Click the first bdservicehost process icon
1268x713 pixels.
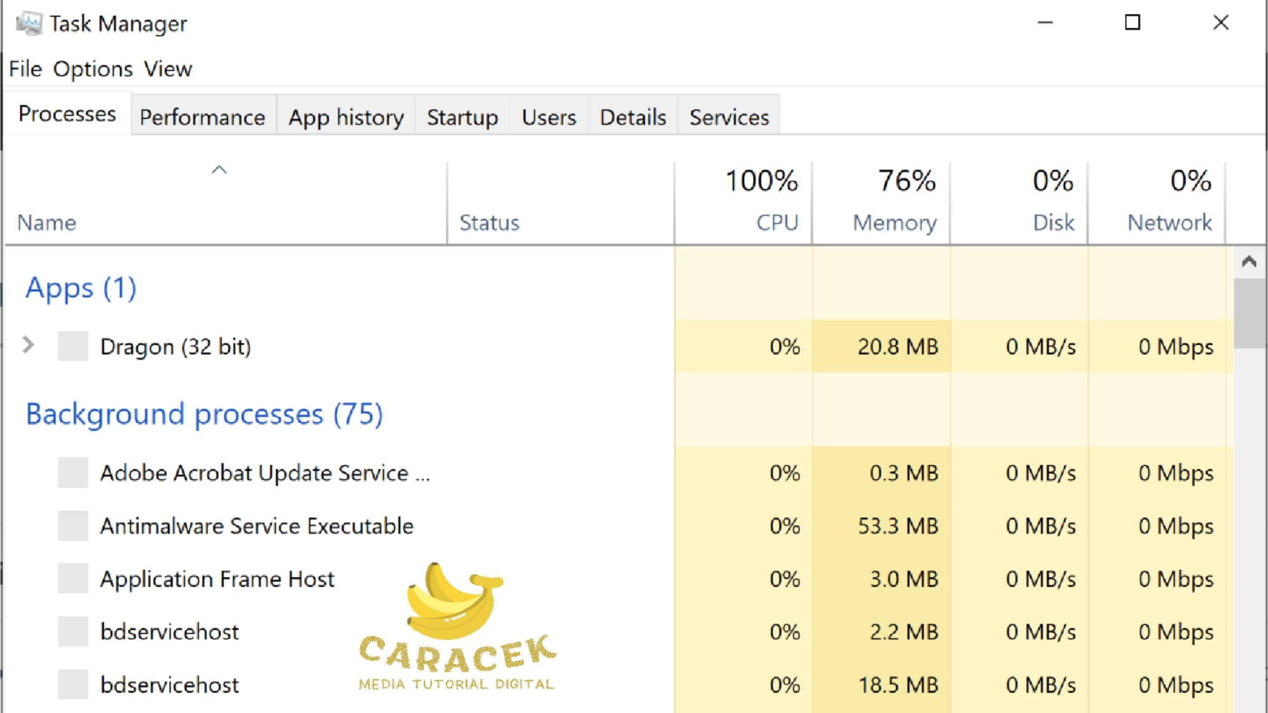tap(73, 631)
